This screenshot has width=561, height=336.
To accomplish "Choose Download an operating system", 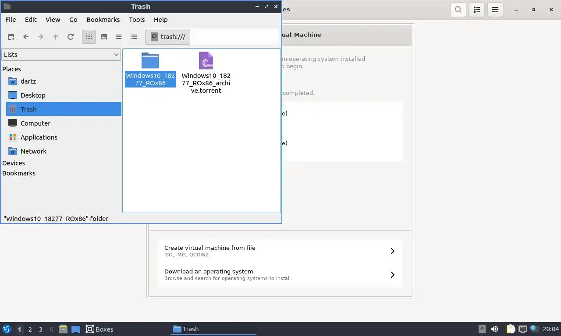I will 280,275.
